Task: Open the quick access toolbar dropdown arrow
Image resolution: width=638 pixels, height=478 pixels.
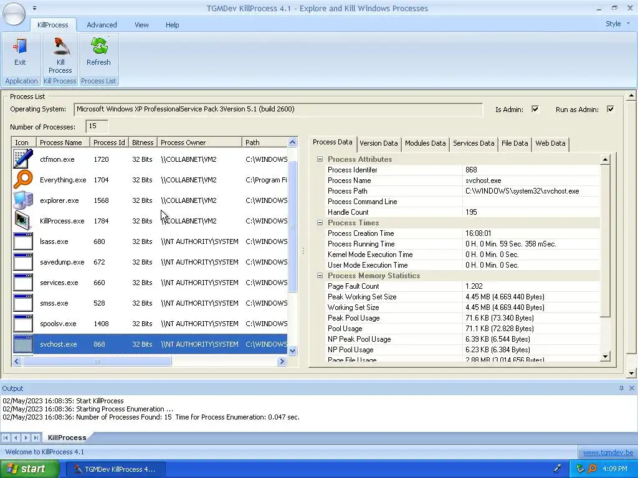Action: pos(35,7)
